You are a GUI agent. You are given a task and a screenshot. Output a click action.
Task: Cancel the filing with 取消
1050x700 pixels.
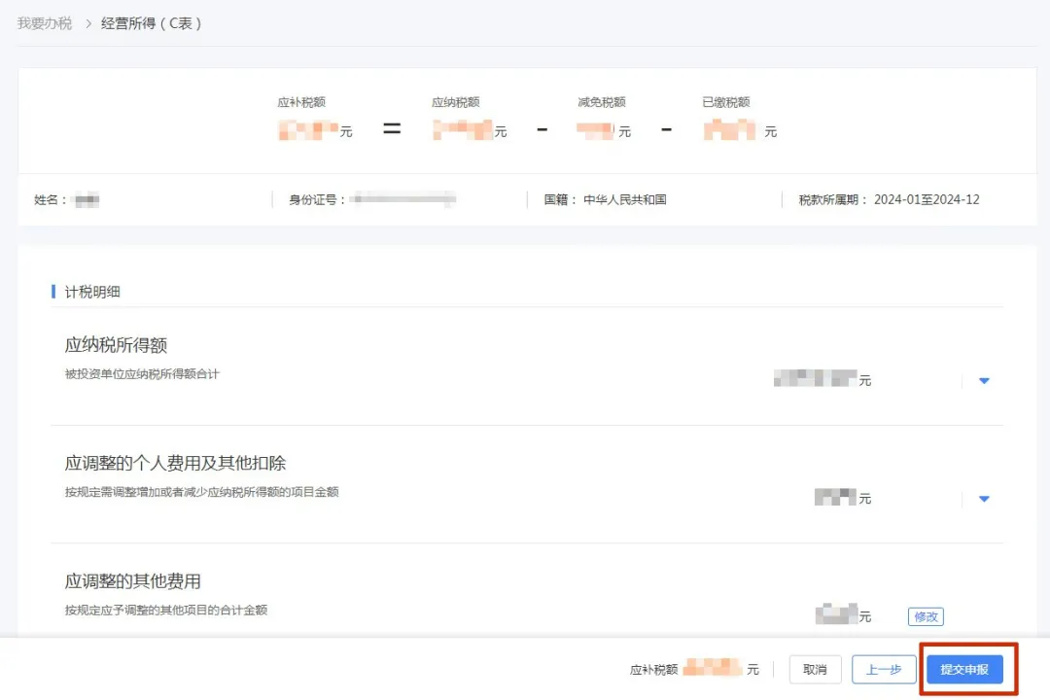pyautogui.click(x=815, y=669)
